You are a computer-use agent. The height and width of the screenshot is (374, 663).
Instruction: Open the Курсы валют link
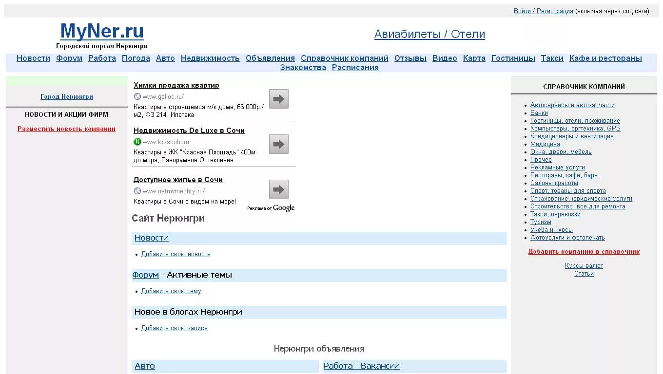(584, 265)
